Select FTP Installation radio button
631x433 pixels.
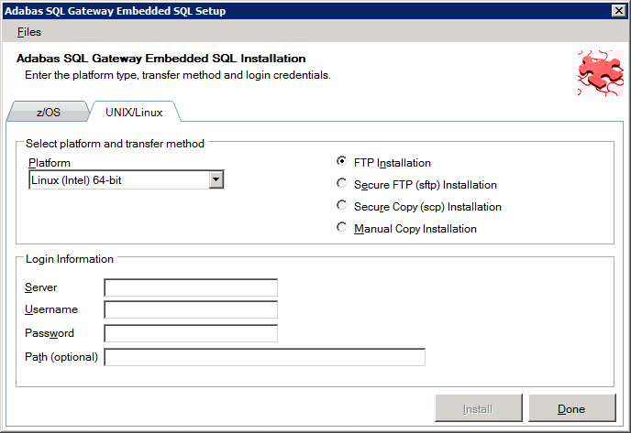(x=341, y=161)
